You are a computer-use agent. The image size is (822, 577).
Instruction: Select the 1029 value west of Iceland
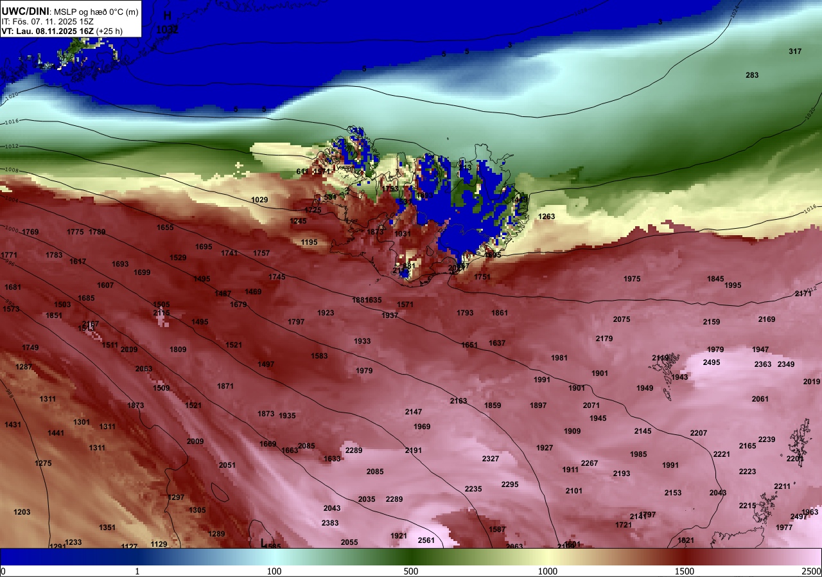point(259,200)
